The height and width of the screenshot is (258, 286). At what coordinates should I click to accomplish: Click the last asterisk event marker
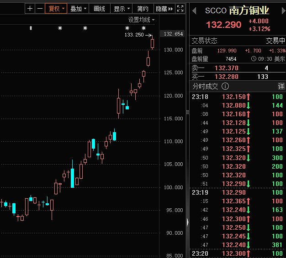click(144, 28)
